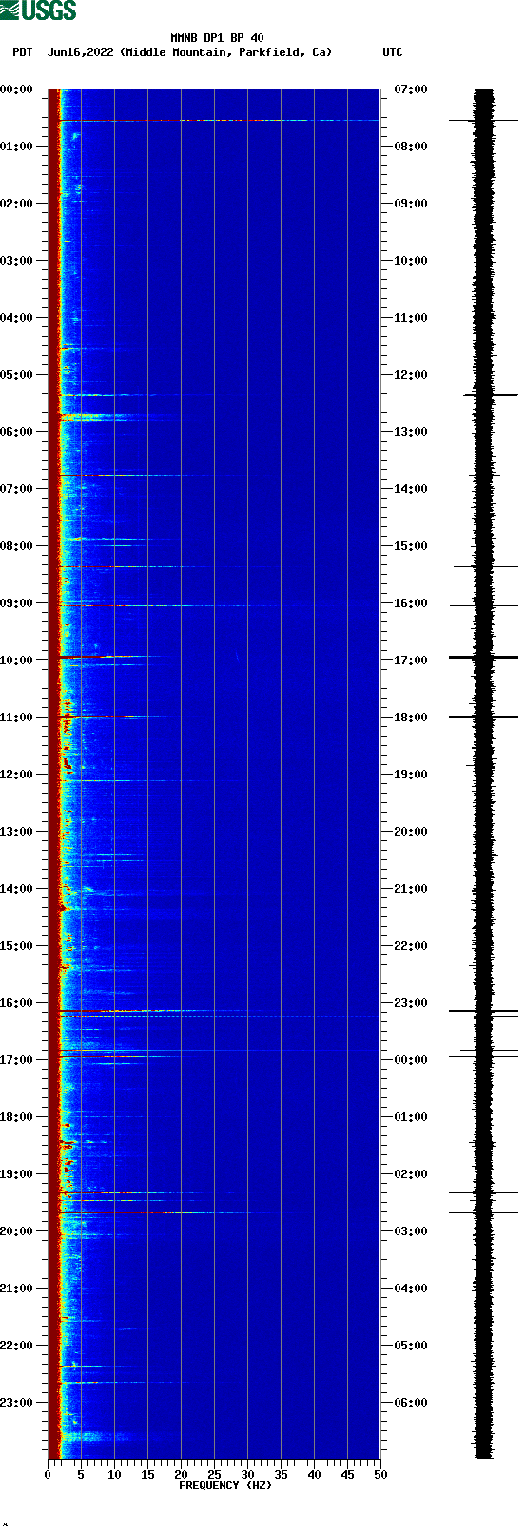
Task: Click the USGS logo
Action: tap(38, 10)
